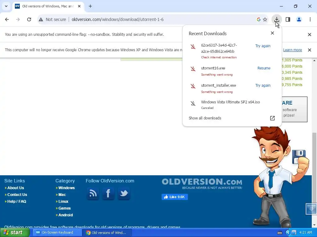Open the Android category

tap(66, 215)
